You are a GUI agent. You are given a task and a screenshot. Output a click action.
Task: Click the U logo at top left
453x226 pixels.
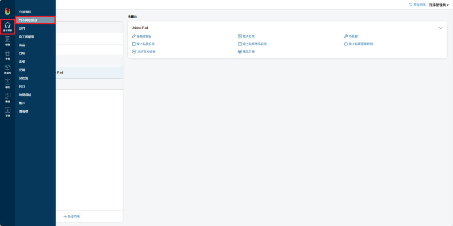(8, 11)
